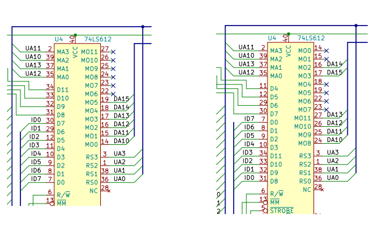Pick net label ID3 at pin 11
Screen dimensions: 377x249
point(34,145)
